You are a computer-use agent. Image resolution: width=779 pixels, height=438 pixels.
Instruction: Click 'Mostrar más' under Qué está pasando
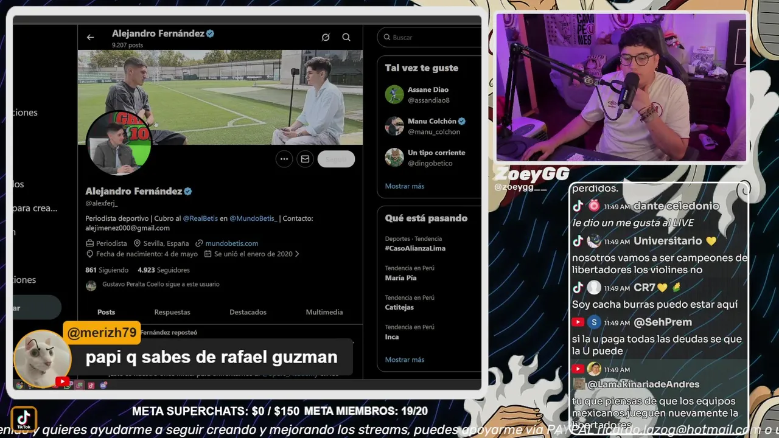click(x=405, y=360)
